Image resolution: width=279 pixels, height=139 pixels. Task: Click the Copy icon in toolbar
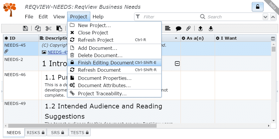[x=38, y=28]
